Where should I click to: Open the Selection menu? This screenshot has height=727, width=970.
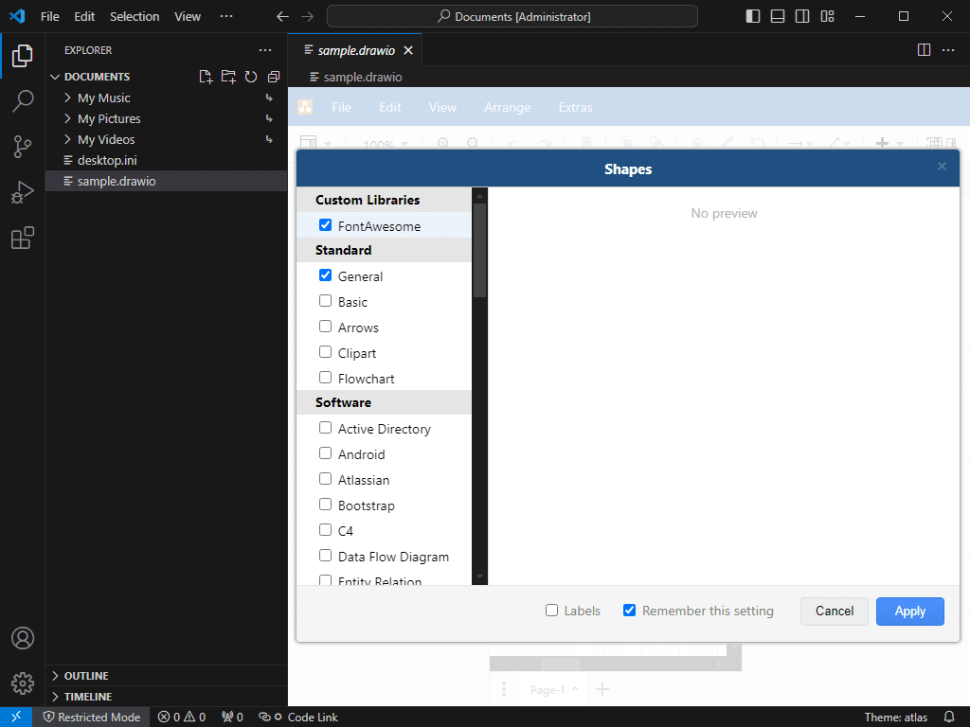(135, 17)
